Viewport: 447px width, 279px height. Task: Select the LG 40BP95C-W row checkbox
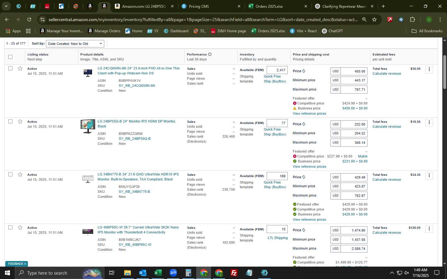pos(10,227)
